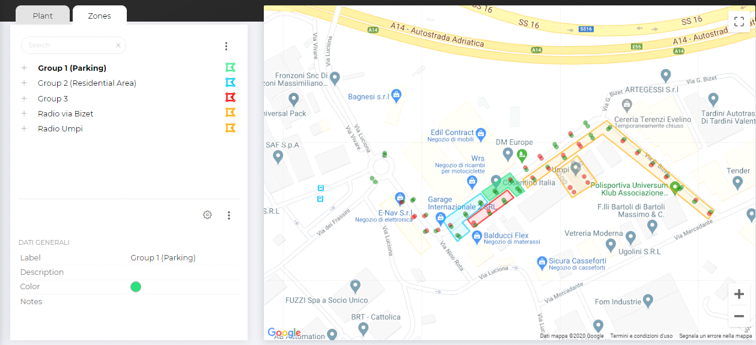
Task: Zoom out on the map
Action: tap(739, 316)
